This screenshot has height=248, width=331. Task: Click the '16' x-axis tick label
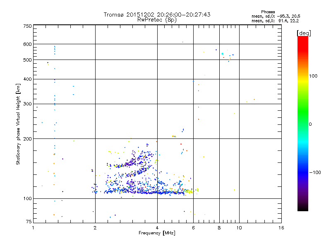[281, 228]
